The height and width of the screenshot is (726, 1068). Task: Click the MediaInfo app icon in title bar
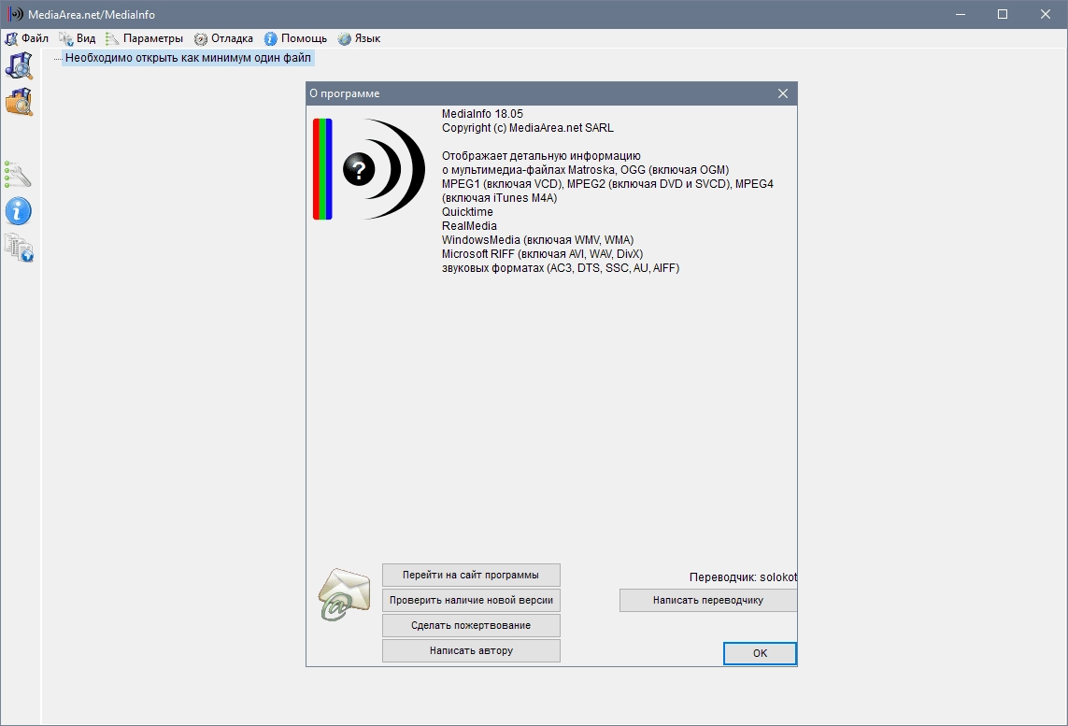pyautogui.click(x=15, y=14)
